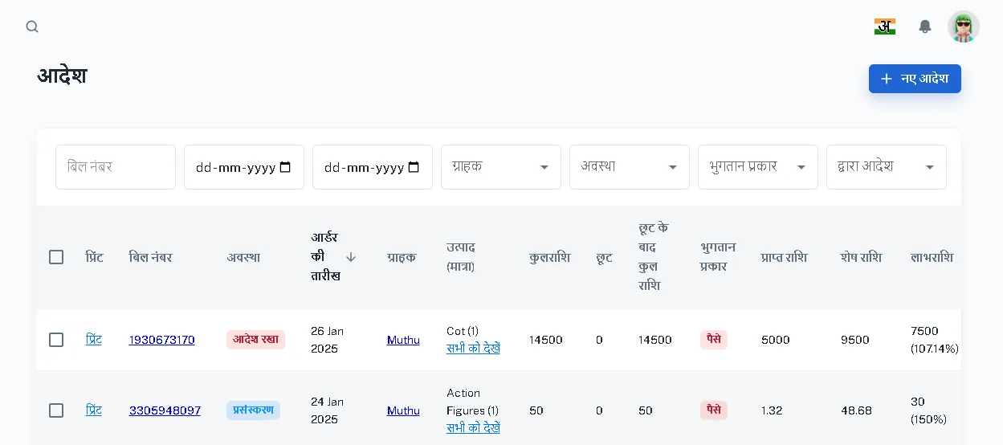Click the बिल नंबर column header
This screenshot has width=1003, height=445.
click(150, 258)
